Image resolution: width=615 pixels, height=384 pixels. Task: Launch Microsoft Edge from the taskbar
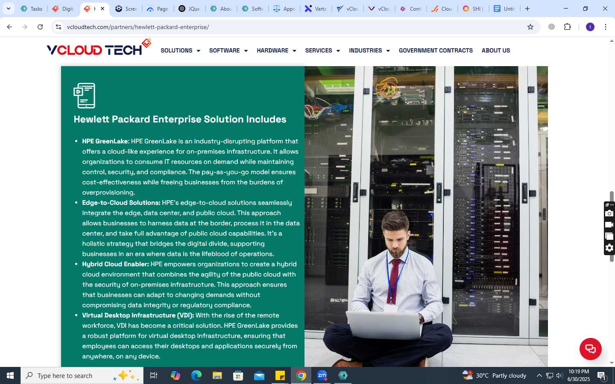(196, 375)
